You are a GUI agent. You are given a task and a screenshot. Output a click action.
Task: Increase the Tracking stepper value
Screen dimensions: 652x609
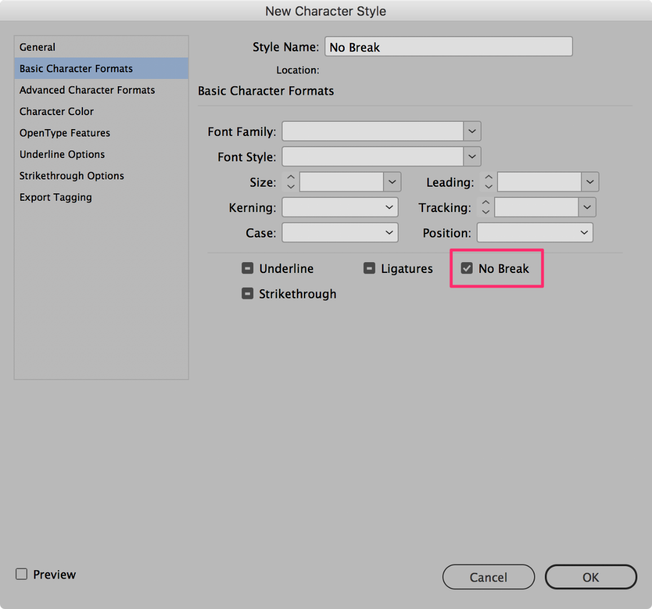tap(486, 203)
